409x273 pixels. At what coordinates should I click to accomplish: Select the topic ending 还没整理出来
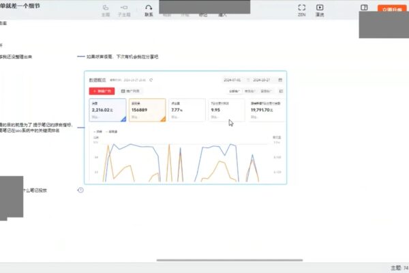pos(16,57)
